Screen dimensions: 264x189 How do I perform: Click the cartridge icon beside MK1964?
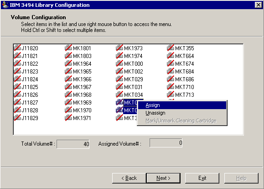(68, 63)
